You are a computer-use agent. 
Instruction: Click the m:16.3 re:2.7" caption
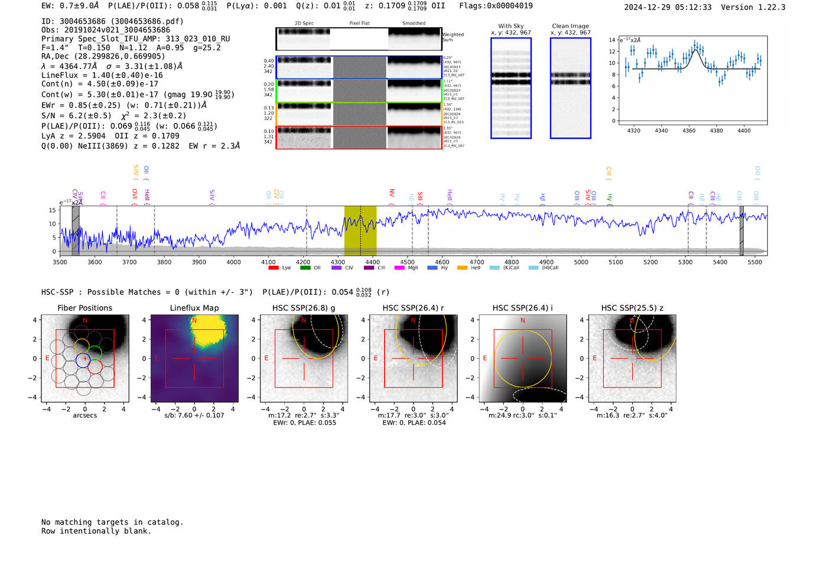(x=632, y=415)
